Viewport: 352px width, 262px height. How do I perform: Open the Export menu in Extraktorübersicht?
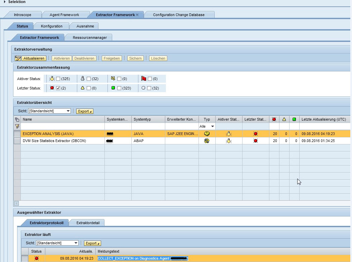pyautogui.click(x=85, y=111)
